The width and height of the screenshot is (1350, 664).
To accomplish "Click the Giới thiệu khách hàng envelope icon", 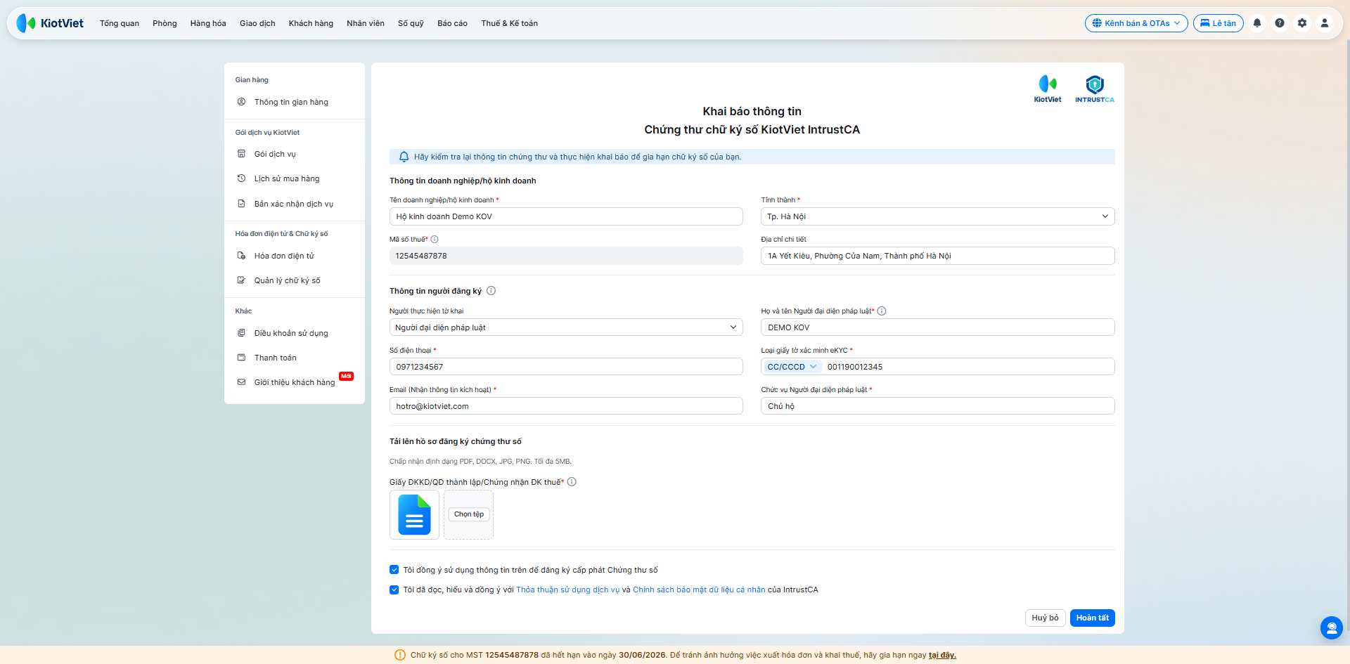I will 241,382.
